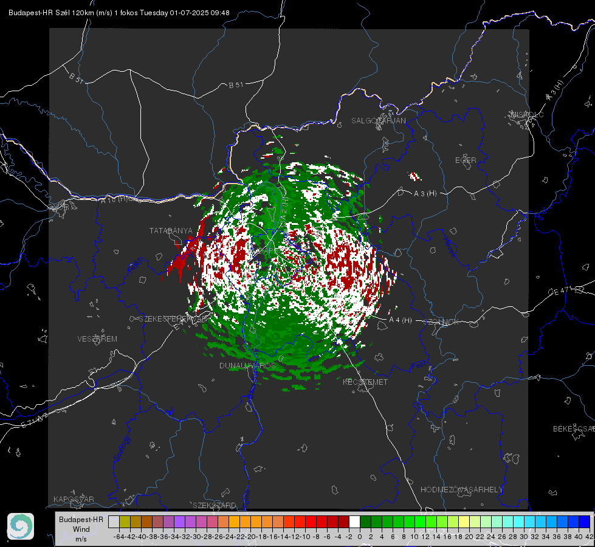Screen dimensions: 595x547
Task: Click the olive legend swatch above -42
Action: [x=125, y=522]
